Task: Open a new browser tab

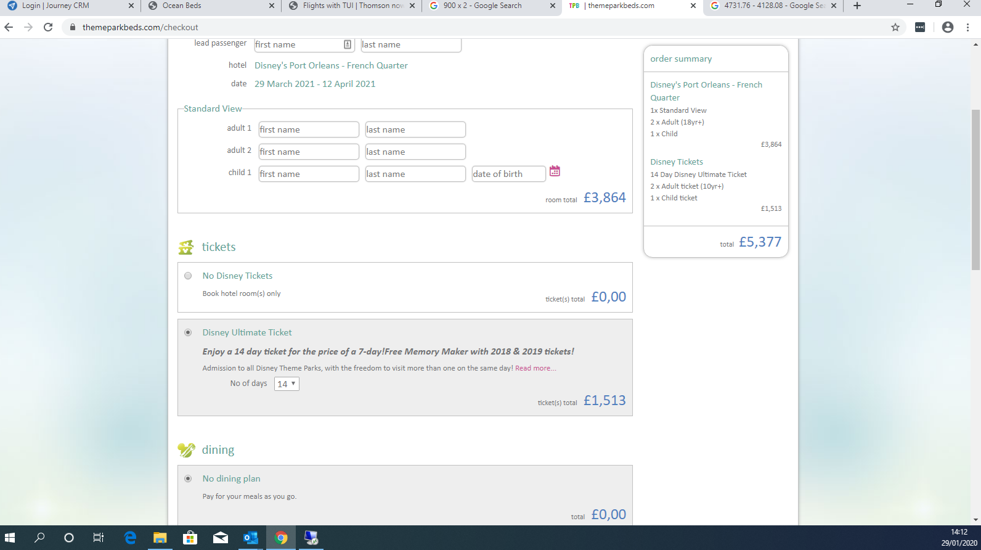Action: [x=857, y=6]
